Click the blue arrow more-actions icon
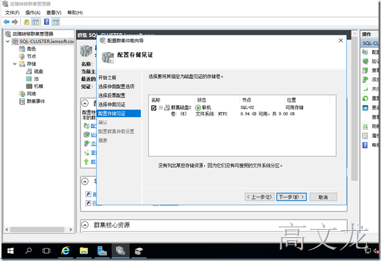The width and height of the screenshot is (381, 261). [365, 108]
